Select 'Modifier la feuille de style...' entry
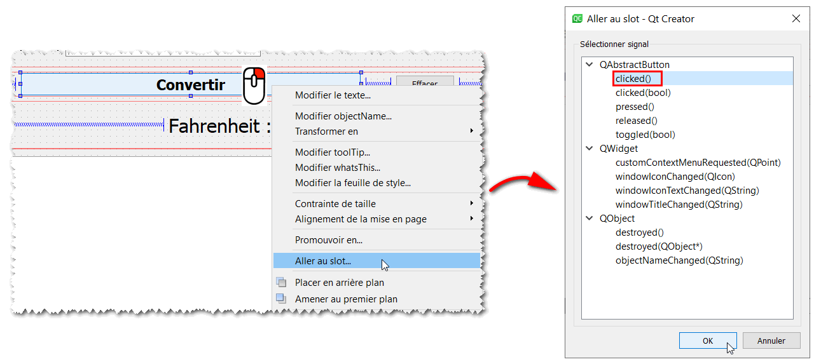Viewport: 821px width, 364px height. click(x=352, y=183)
